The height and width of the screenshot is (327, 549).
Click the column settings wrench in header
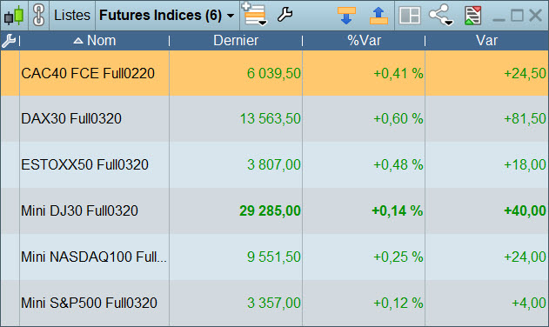coord(9,41)
